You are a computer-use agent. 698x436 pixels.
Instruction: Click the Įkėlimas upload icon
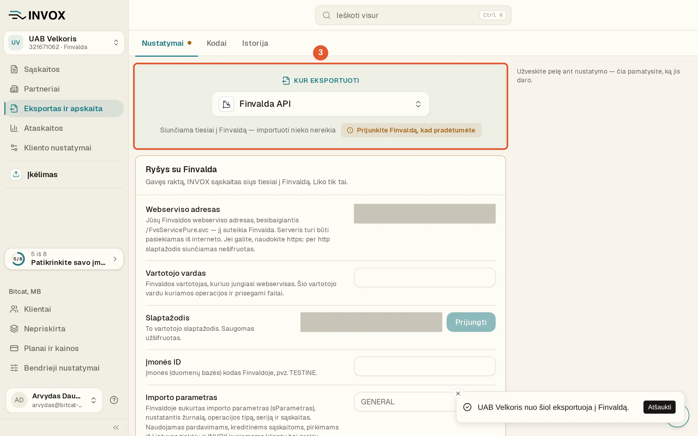(16, 174)
